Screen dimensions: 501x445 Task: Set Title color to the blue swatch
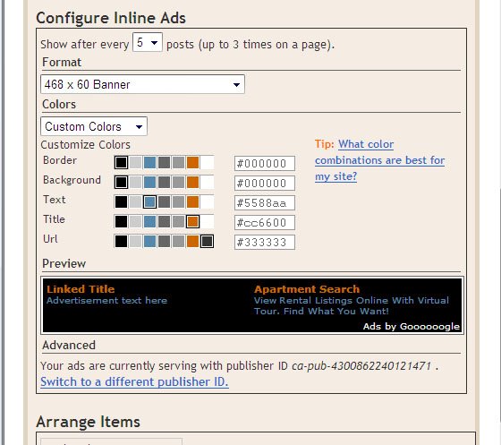149,221
